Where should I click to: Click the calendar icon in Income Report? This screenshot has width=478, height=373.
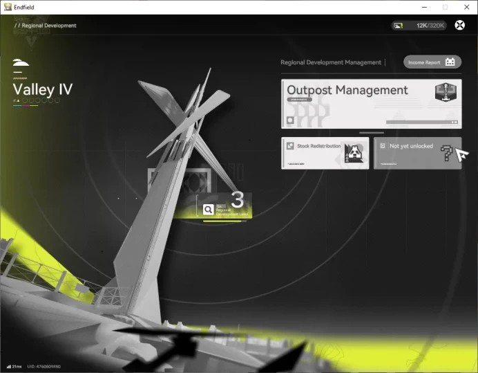click(450, 62)
